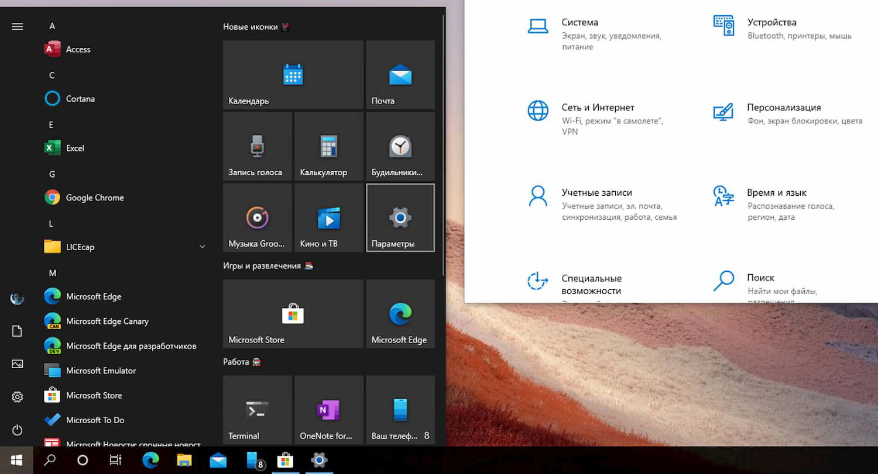Select Microsoft To Do in app list

(x=94, y=420)
